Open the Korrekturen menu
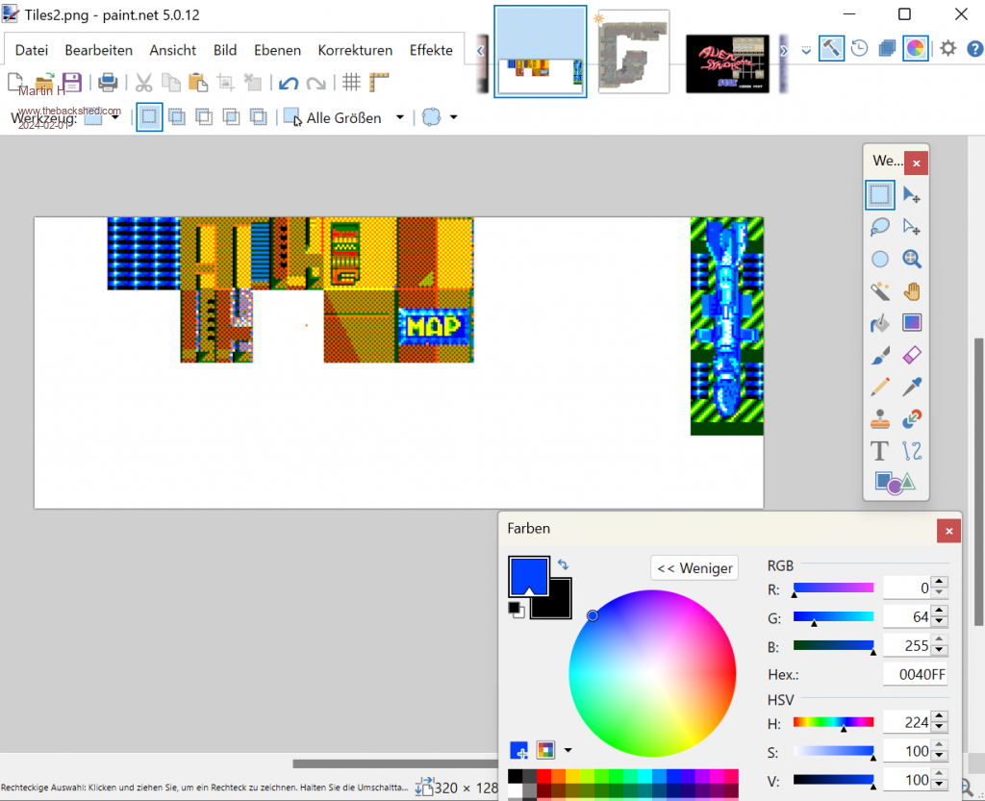Image resolution: width=985 pixels, height=801 pixels. coord(355,50)
